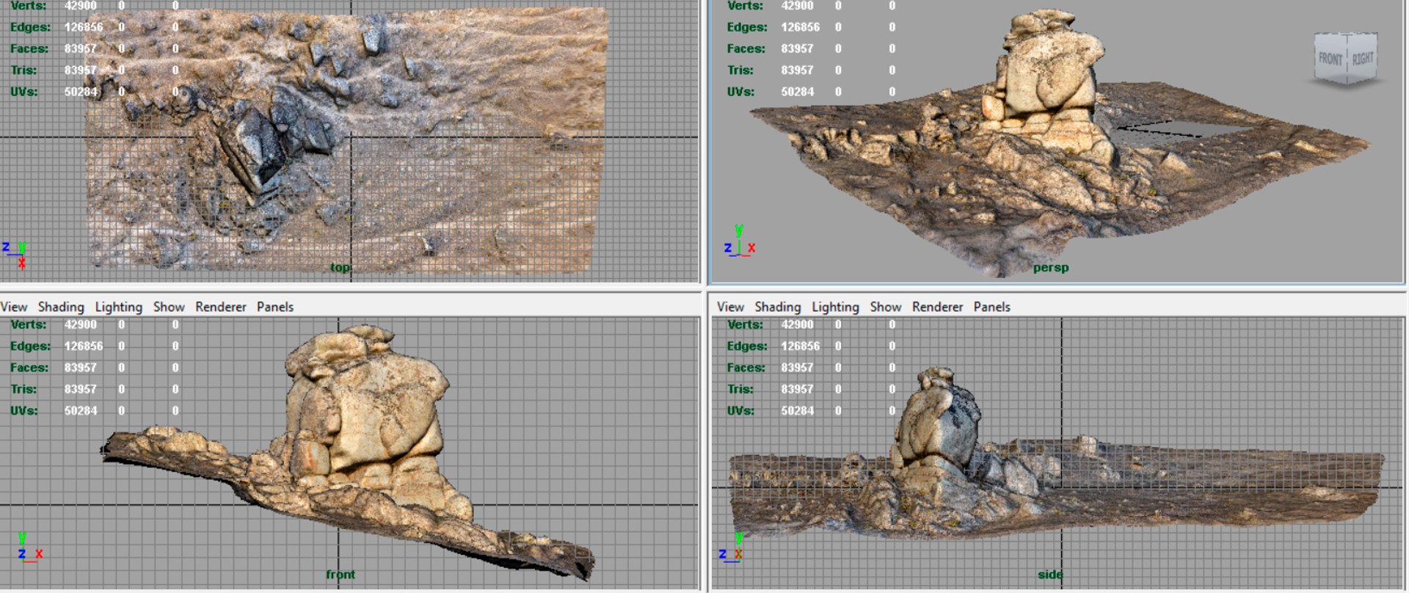The height and width of the screenshot is (593, 1409).
Task: Open the Panels menu of the side panel
Action: [991, 307]
